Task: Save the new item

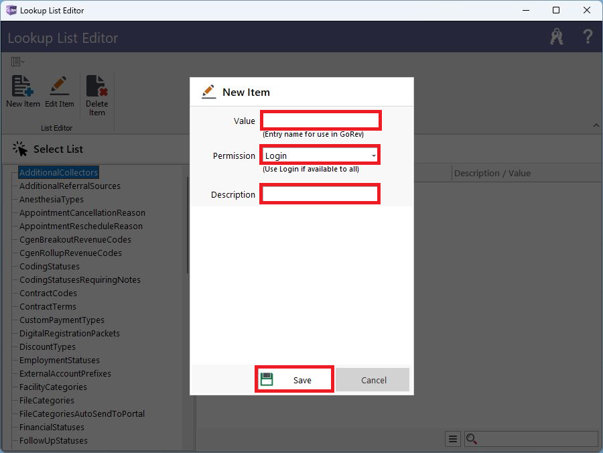Action: pyautogui.click(x=295, y=379)
